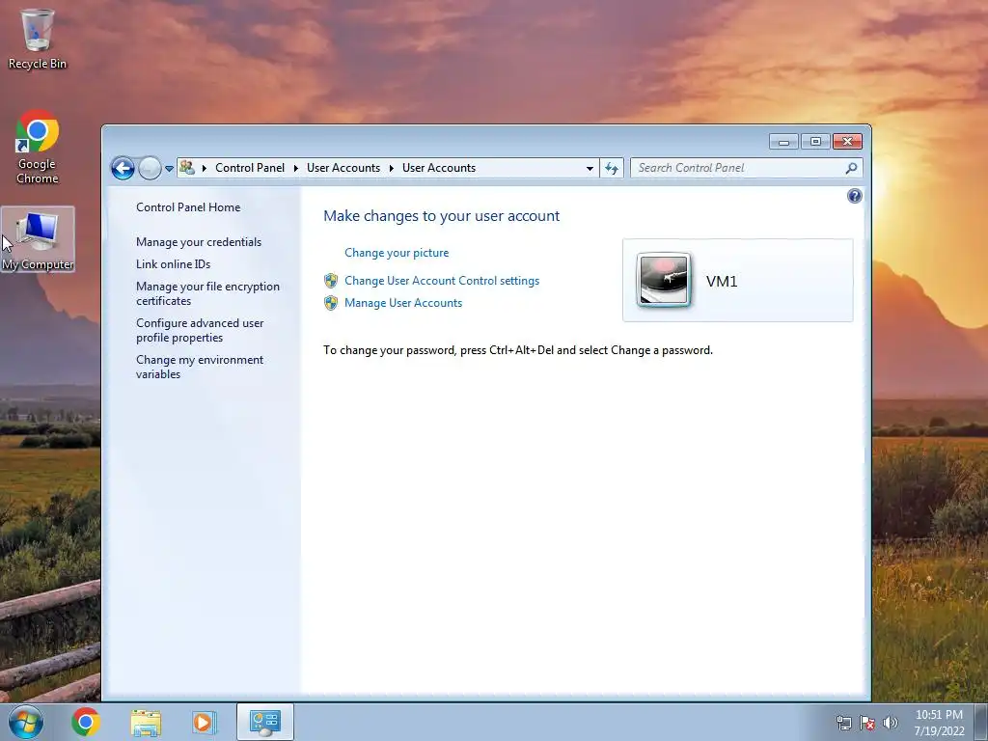The image size is (988, 741).
Task: Go back using the blue Back arrow
Action: tap(123, 168)
